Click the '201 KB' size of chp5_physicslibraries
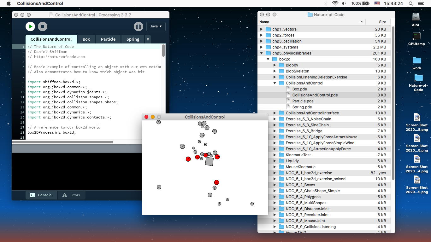 [379, 53]
